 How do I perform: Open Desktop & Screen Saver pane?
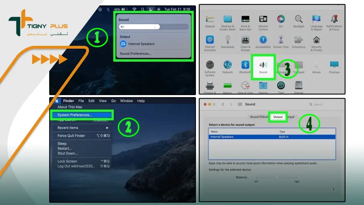tap(227, 19)
